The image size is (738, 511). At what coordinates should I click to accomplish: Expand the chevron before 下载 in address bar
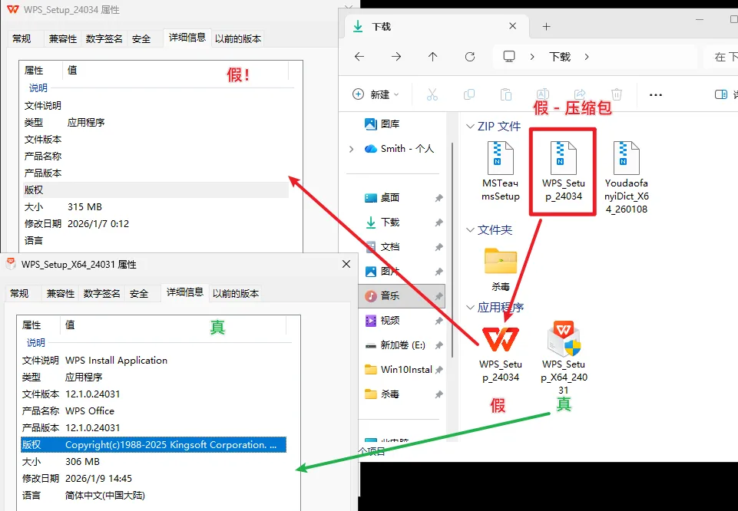click(x=532, y=57)
